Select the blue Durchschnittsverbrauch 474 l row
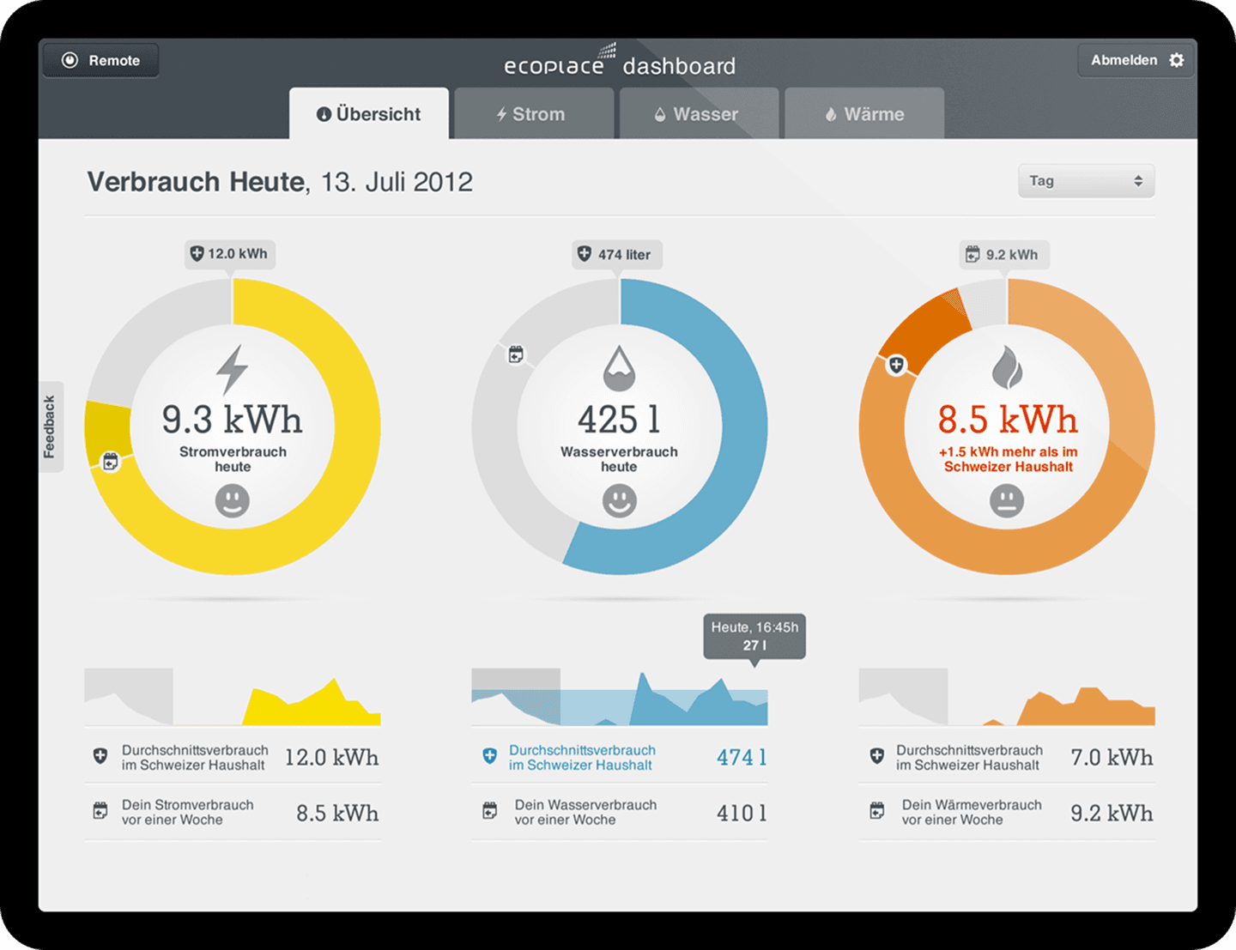Screen dimensions: 1236x950 (619, 757)
